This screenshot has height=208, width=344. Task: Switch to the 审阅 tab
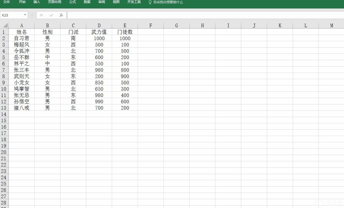[101, 2]
